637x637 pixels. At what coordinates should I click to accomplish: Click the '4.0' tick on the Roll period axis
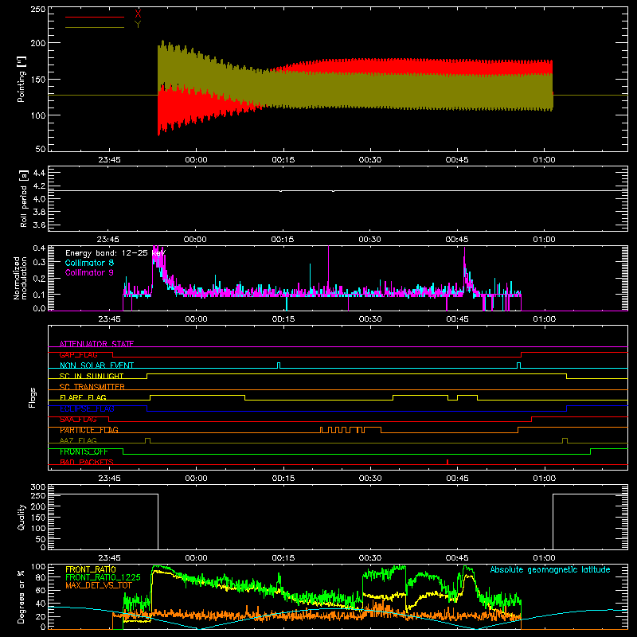[39, 199]
